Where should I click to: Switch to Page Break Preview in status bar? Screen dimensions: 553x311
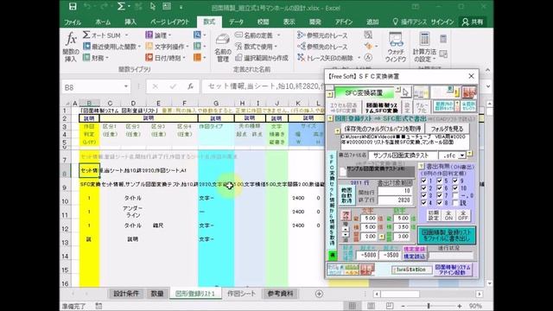point(390,306)
